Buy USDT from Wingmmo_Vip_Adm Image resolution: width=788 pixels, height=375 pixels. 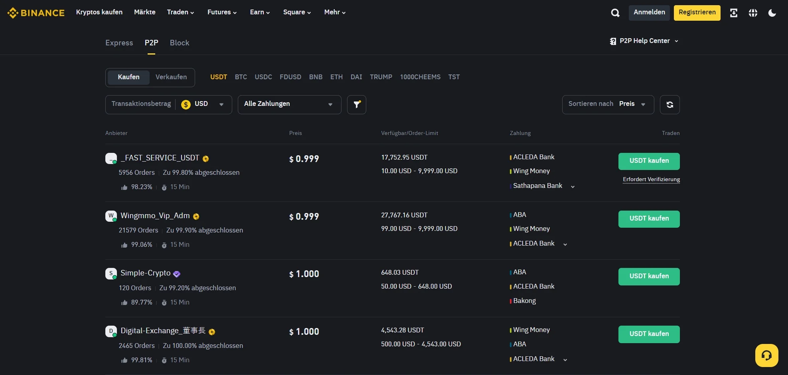coord(649,219)
